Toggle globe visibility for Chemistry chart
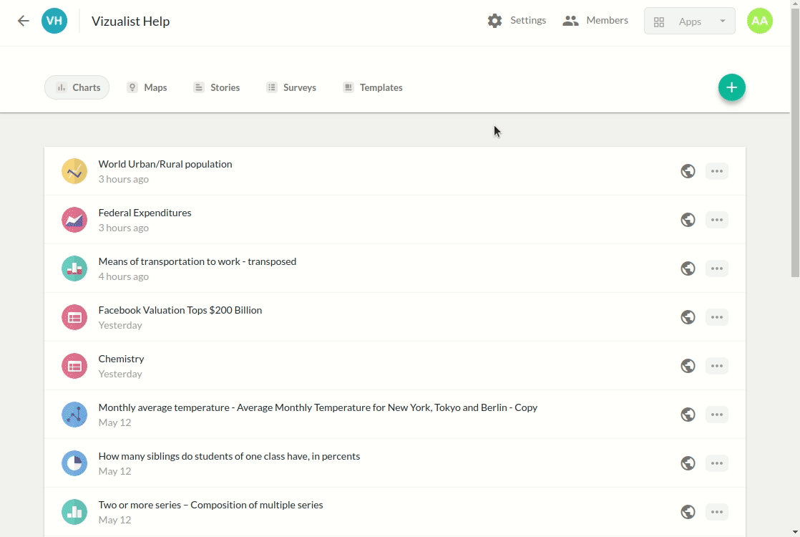The image size is (800, 537). click(688, 366)
